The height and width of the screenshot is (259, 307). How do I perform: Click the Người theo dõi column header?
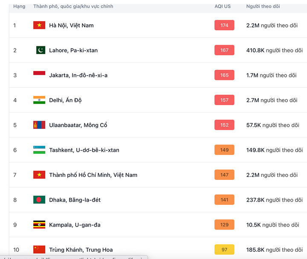pyautogui.click(x=263, y=6)
